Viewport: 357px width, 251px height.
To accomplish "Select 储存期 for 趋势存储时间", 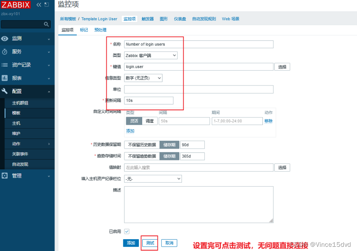I will click(169, 156).
